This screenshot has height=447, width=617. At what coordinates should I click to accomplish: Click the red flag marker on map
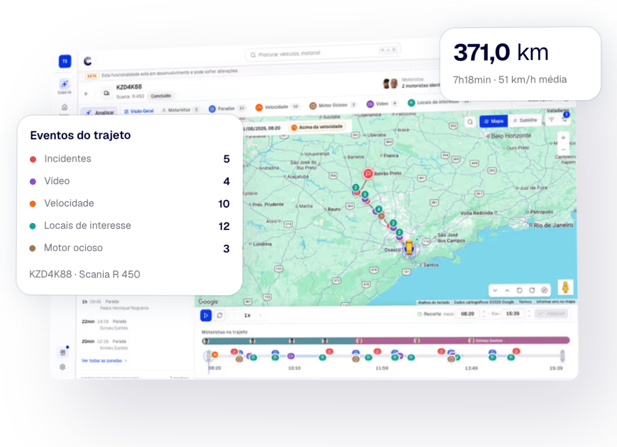[368, 173]
